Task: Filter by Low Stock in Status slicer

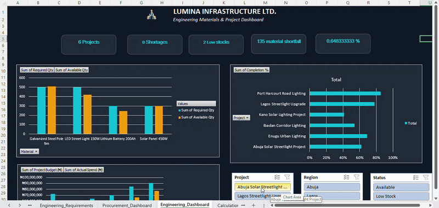Action: (x=401, y=196)
